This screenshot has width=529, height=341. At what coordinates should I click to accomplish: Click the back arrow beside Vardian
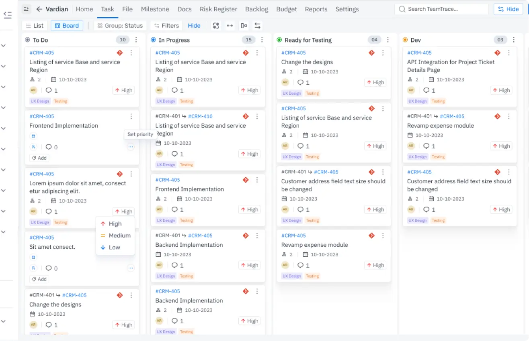39,9
